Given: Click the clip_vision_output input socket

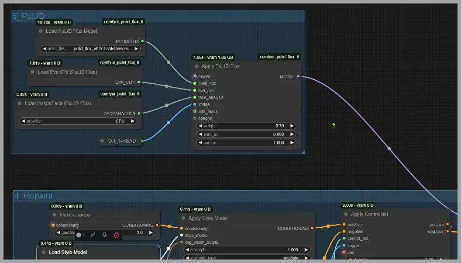Looking at the screenshot, I should click(182, 243).
